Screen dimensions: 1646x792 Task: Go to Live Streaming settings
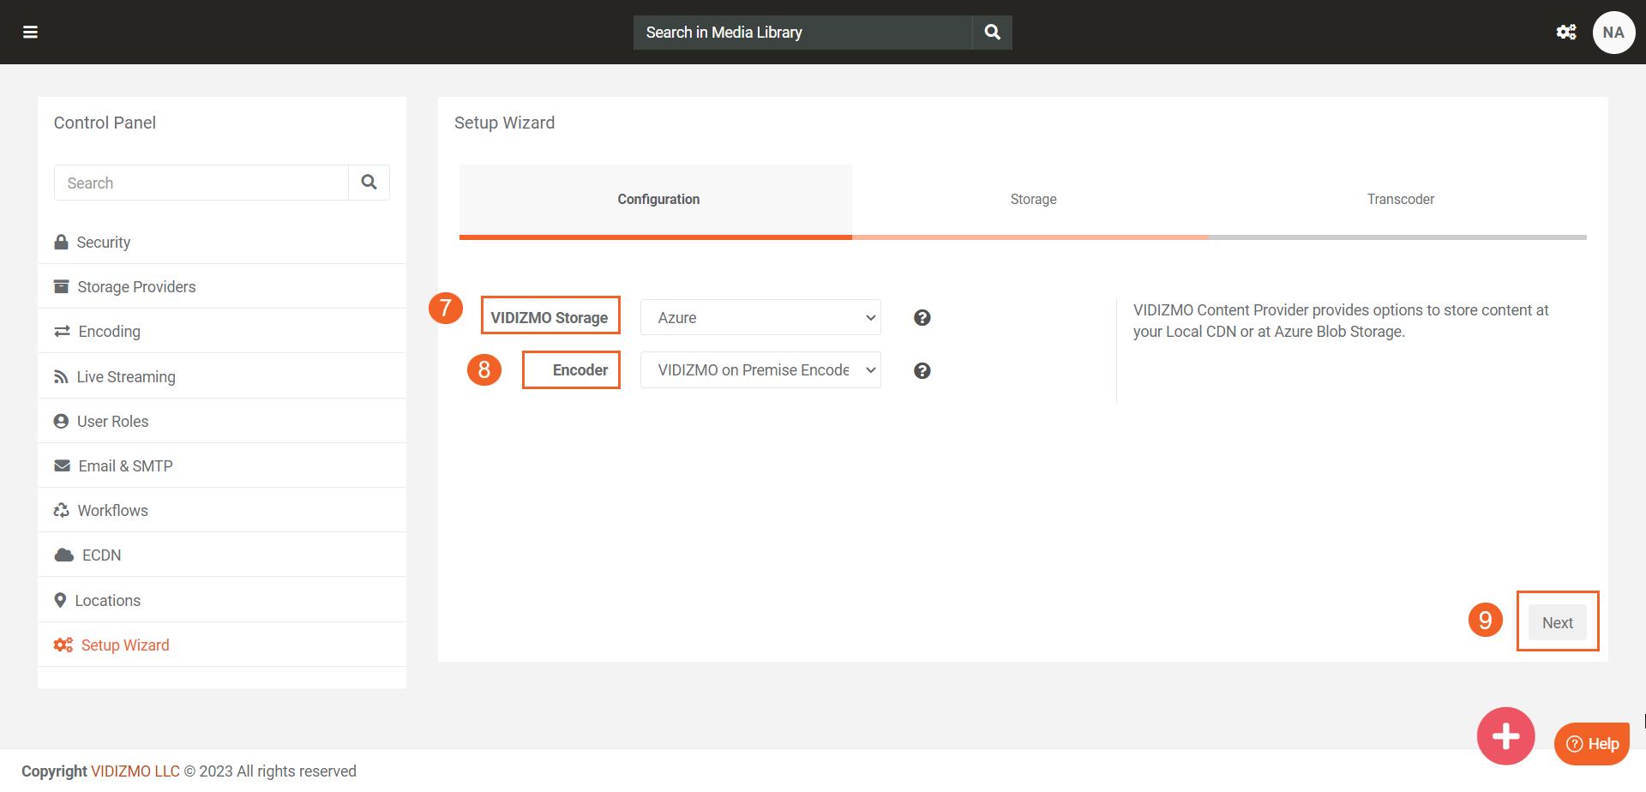(126, 377)
